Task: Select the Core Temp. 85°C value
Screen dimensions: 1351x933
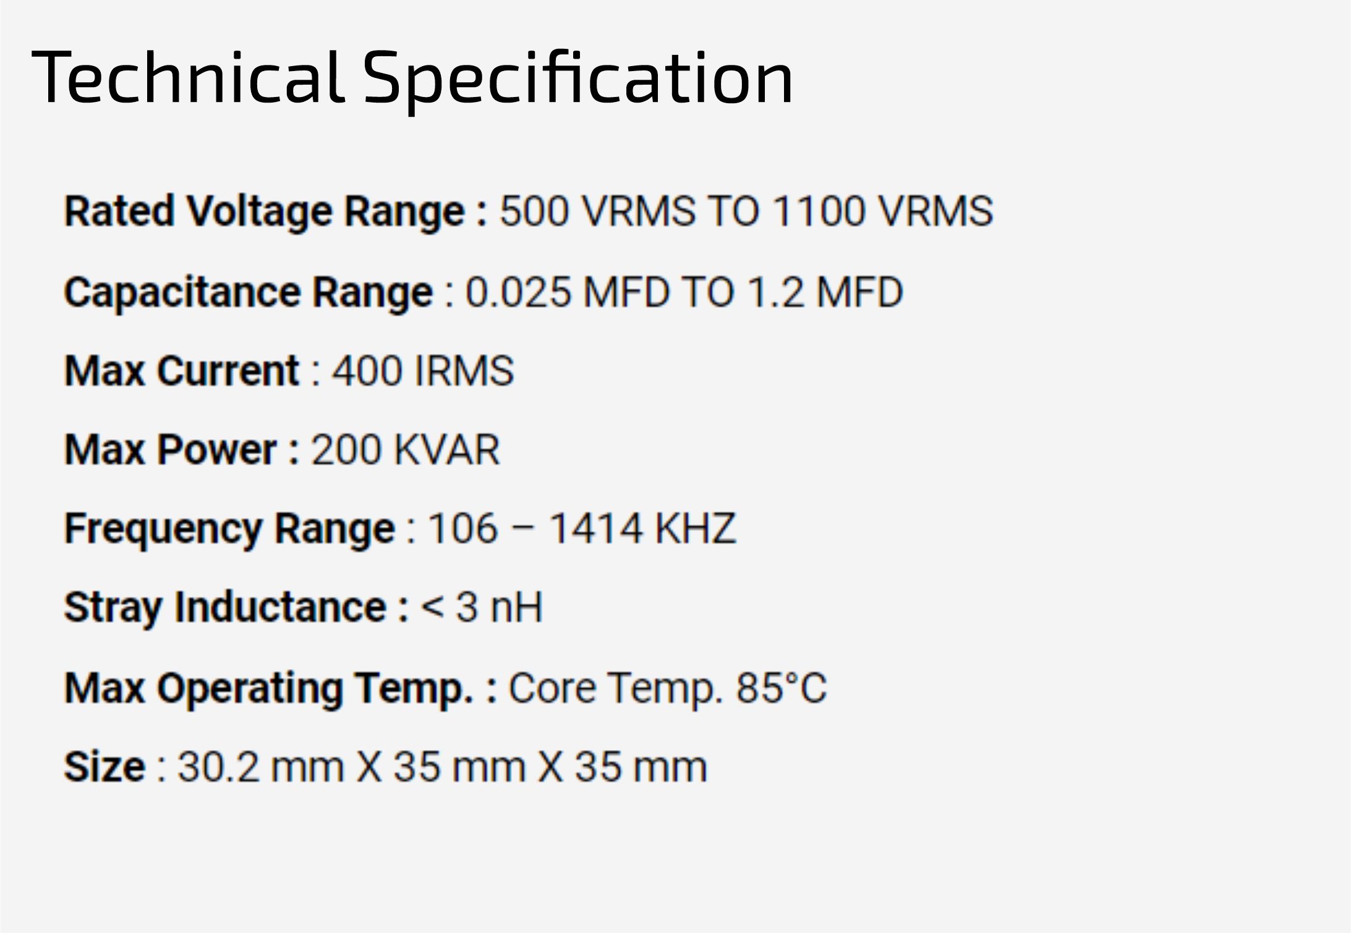Action: coord(668,688)
